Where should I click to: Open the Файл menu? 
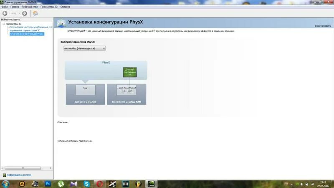pos(5,7)
